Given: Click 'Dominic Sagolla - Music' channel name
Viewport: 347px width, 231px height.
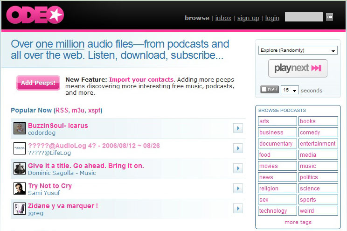Looking at the screenshot, I should pos(62,173).
